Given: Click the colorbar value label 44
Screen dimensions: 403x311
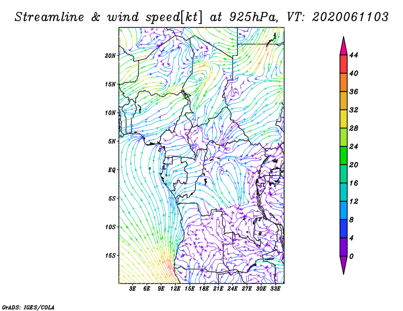Looking at the screenshot, I should 354,55.
